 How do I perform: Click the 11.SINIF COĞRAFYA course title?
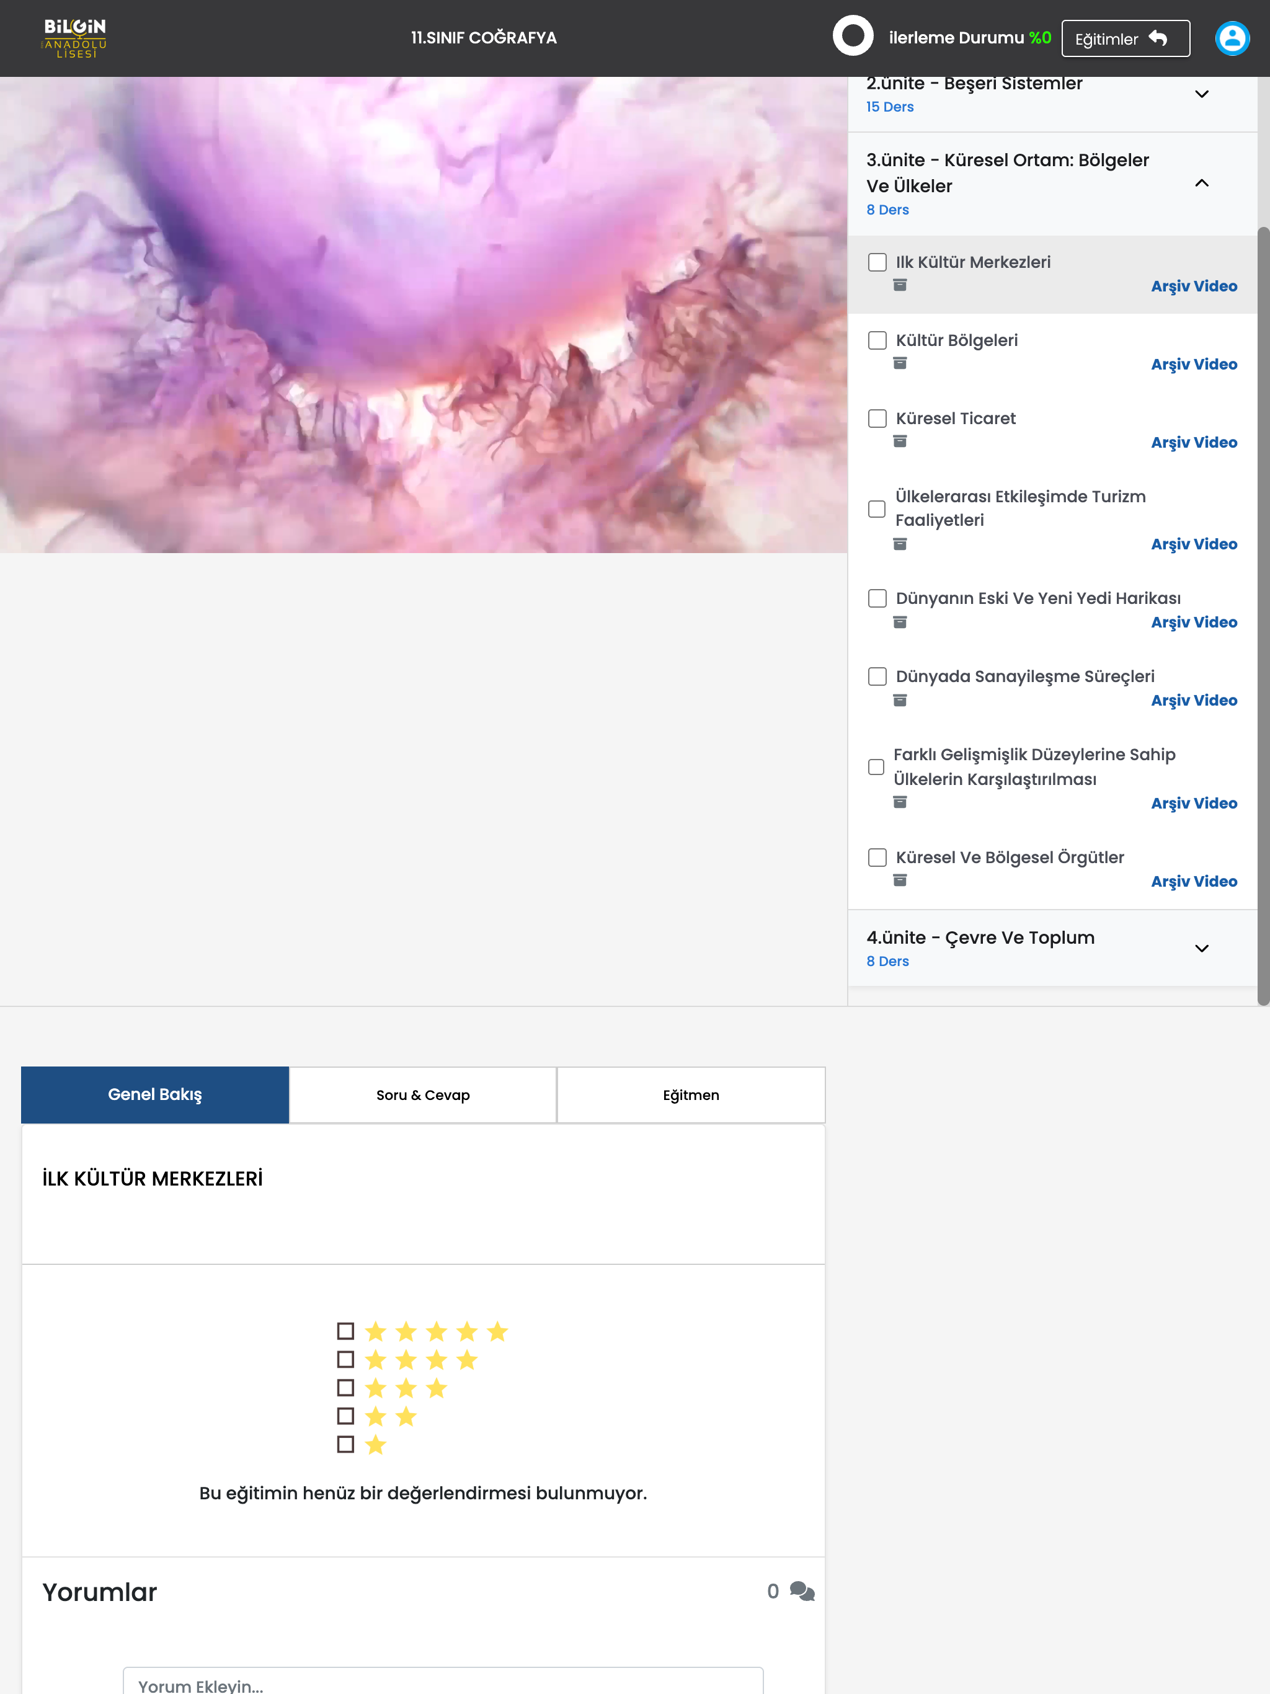tap(483, 38)
